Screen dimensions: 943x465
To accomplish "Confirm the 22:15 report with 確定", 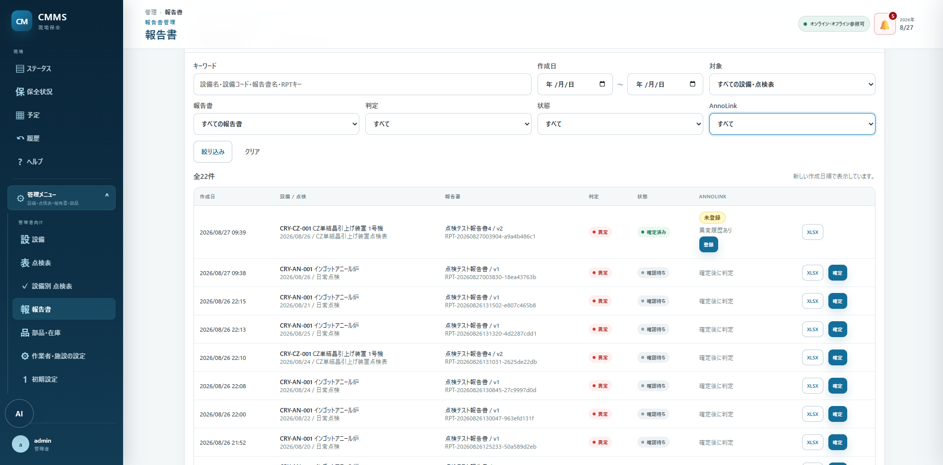I will (x=838, y=301).
